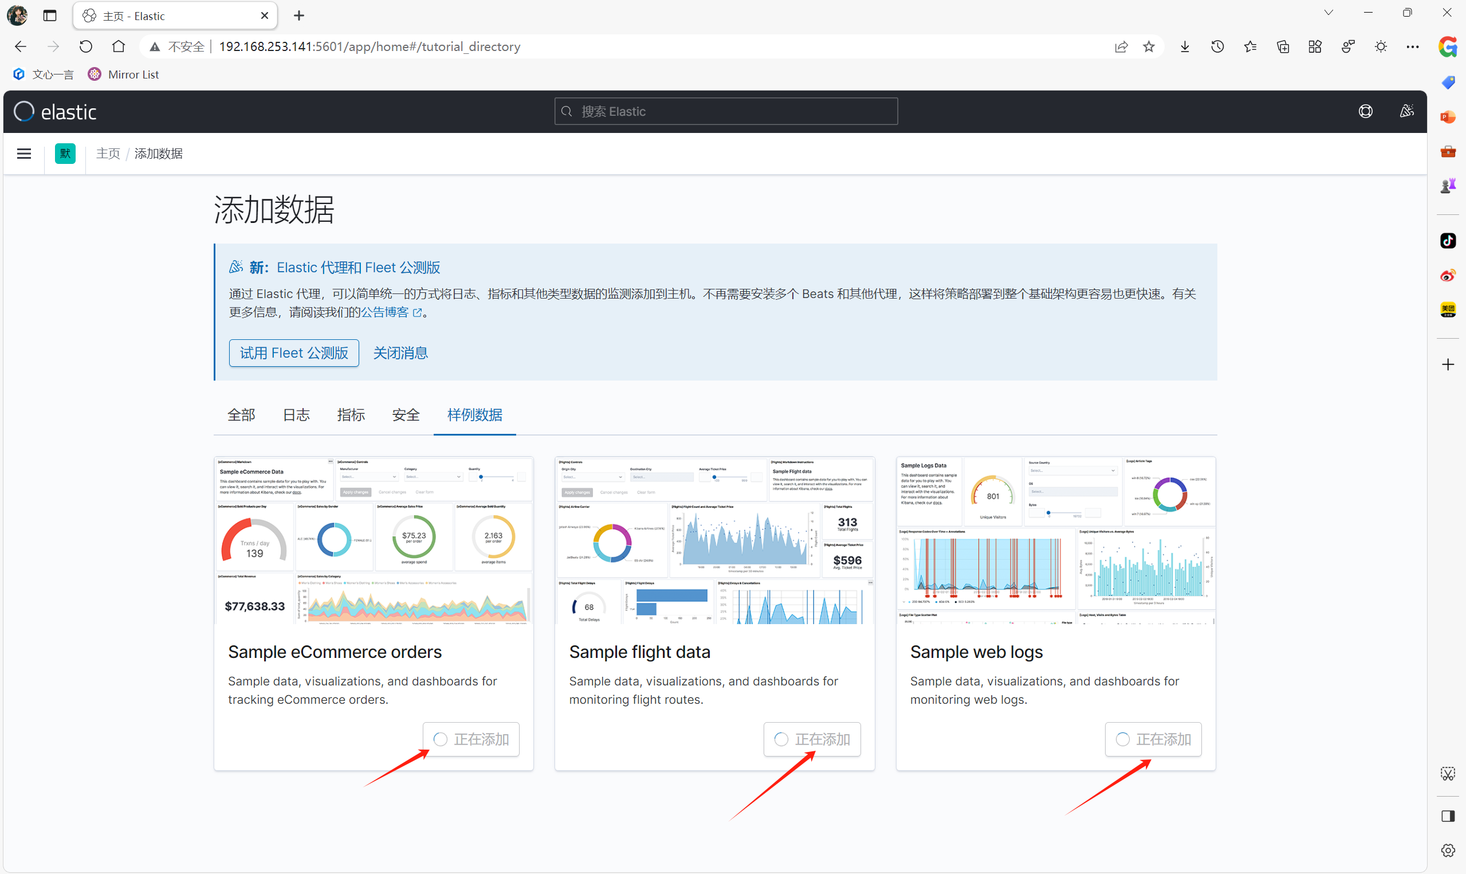
Task: Open the screenshot scissors sidebar icon
Action: point(1448,773)
